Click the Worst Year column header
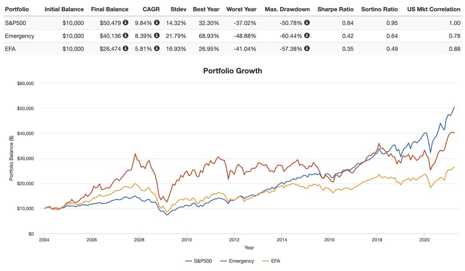The height and width of the screenshot is (271, 465). 241,9
